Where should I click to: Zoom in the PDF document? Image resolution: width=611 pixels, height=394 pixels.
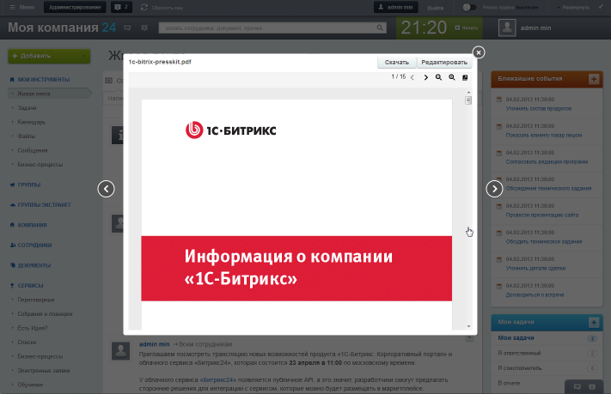(x=452, y=77)
